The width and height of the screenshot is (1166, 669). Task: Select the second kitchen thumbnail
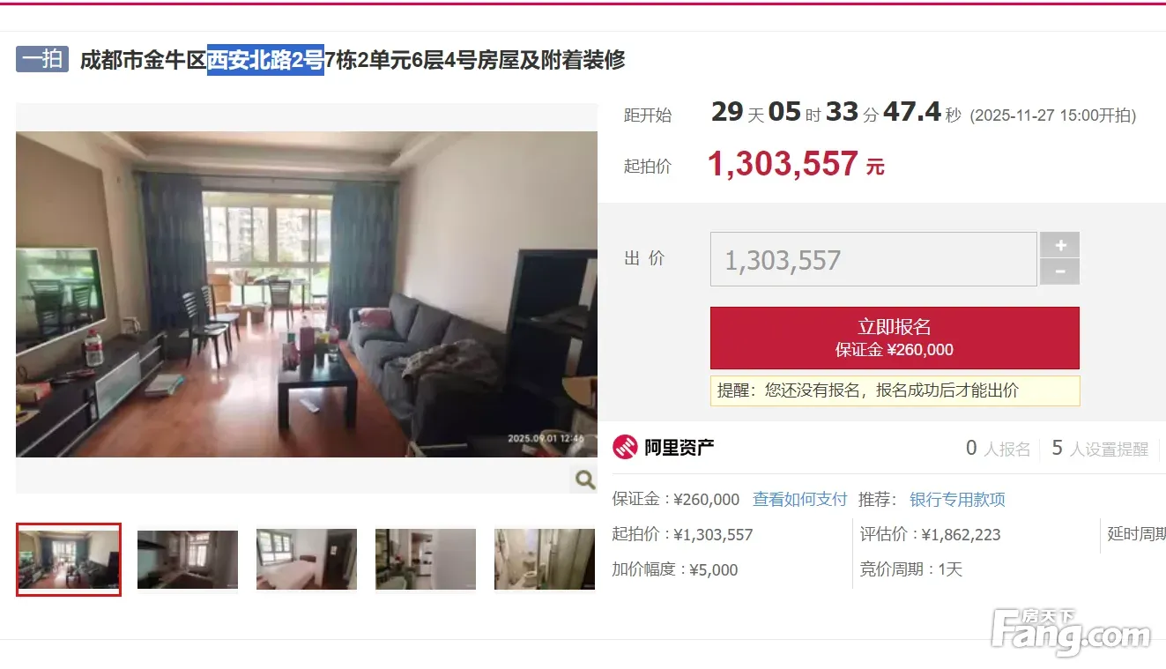[188, 559]
